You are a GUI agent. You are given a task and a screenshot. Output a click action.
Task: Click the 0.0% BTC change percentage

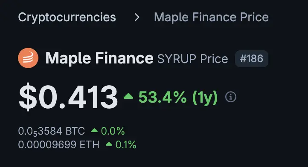coord(113,131)
